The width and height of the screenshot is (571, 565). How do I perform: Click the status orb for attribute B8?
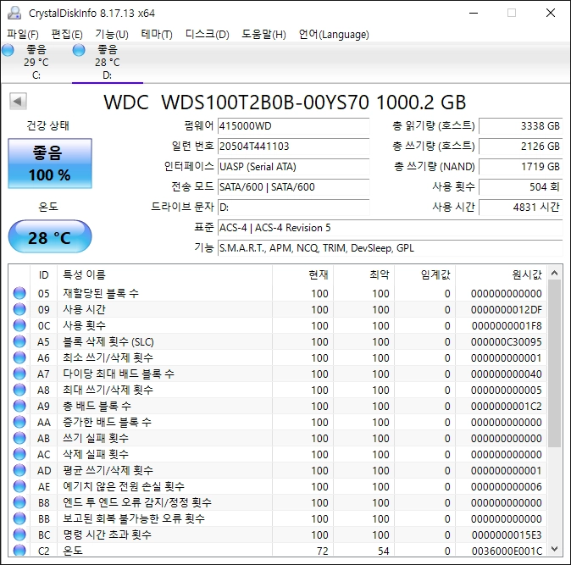(x=19, y=502)
